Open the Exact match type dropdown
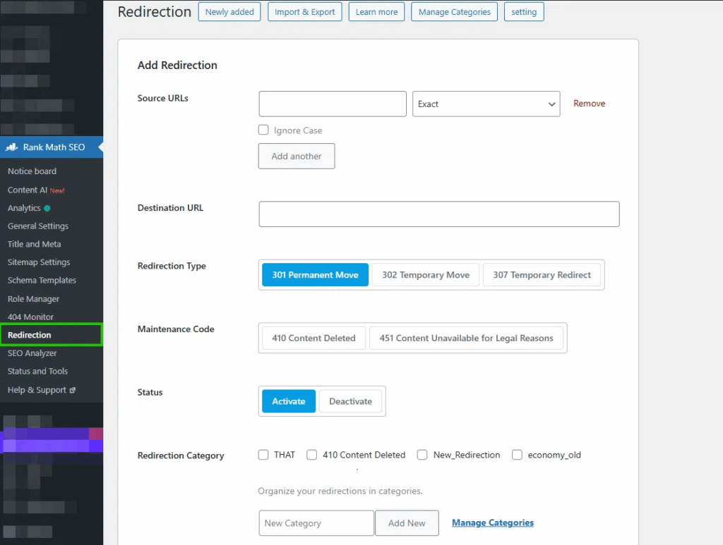 coord(486,104)
